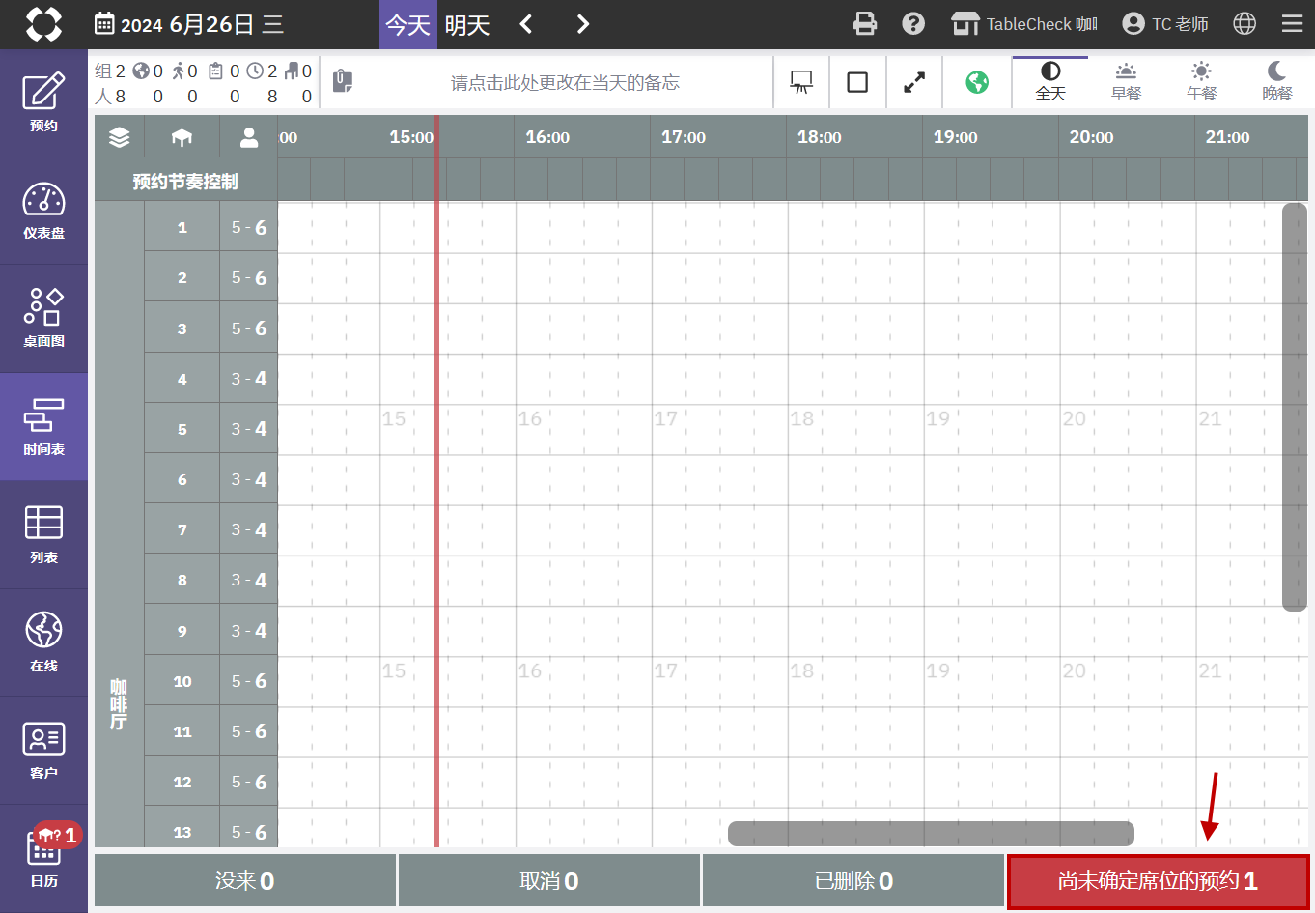Open the 在线 online sidebar item
Image resolution: width=1315 pixels, height=913 pixels.
(43, 643)
